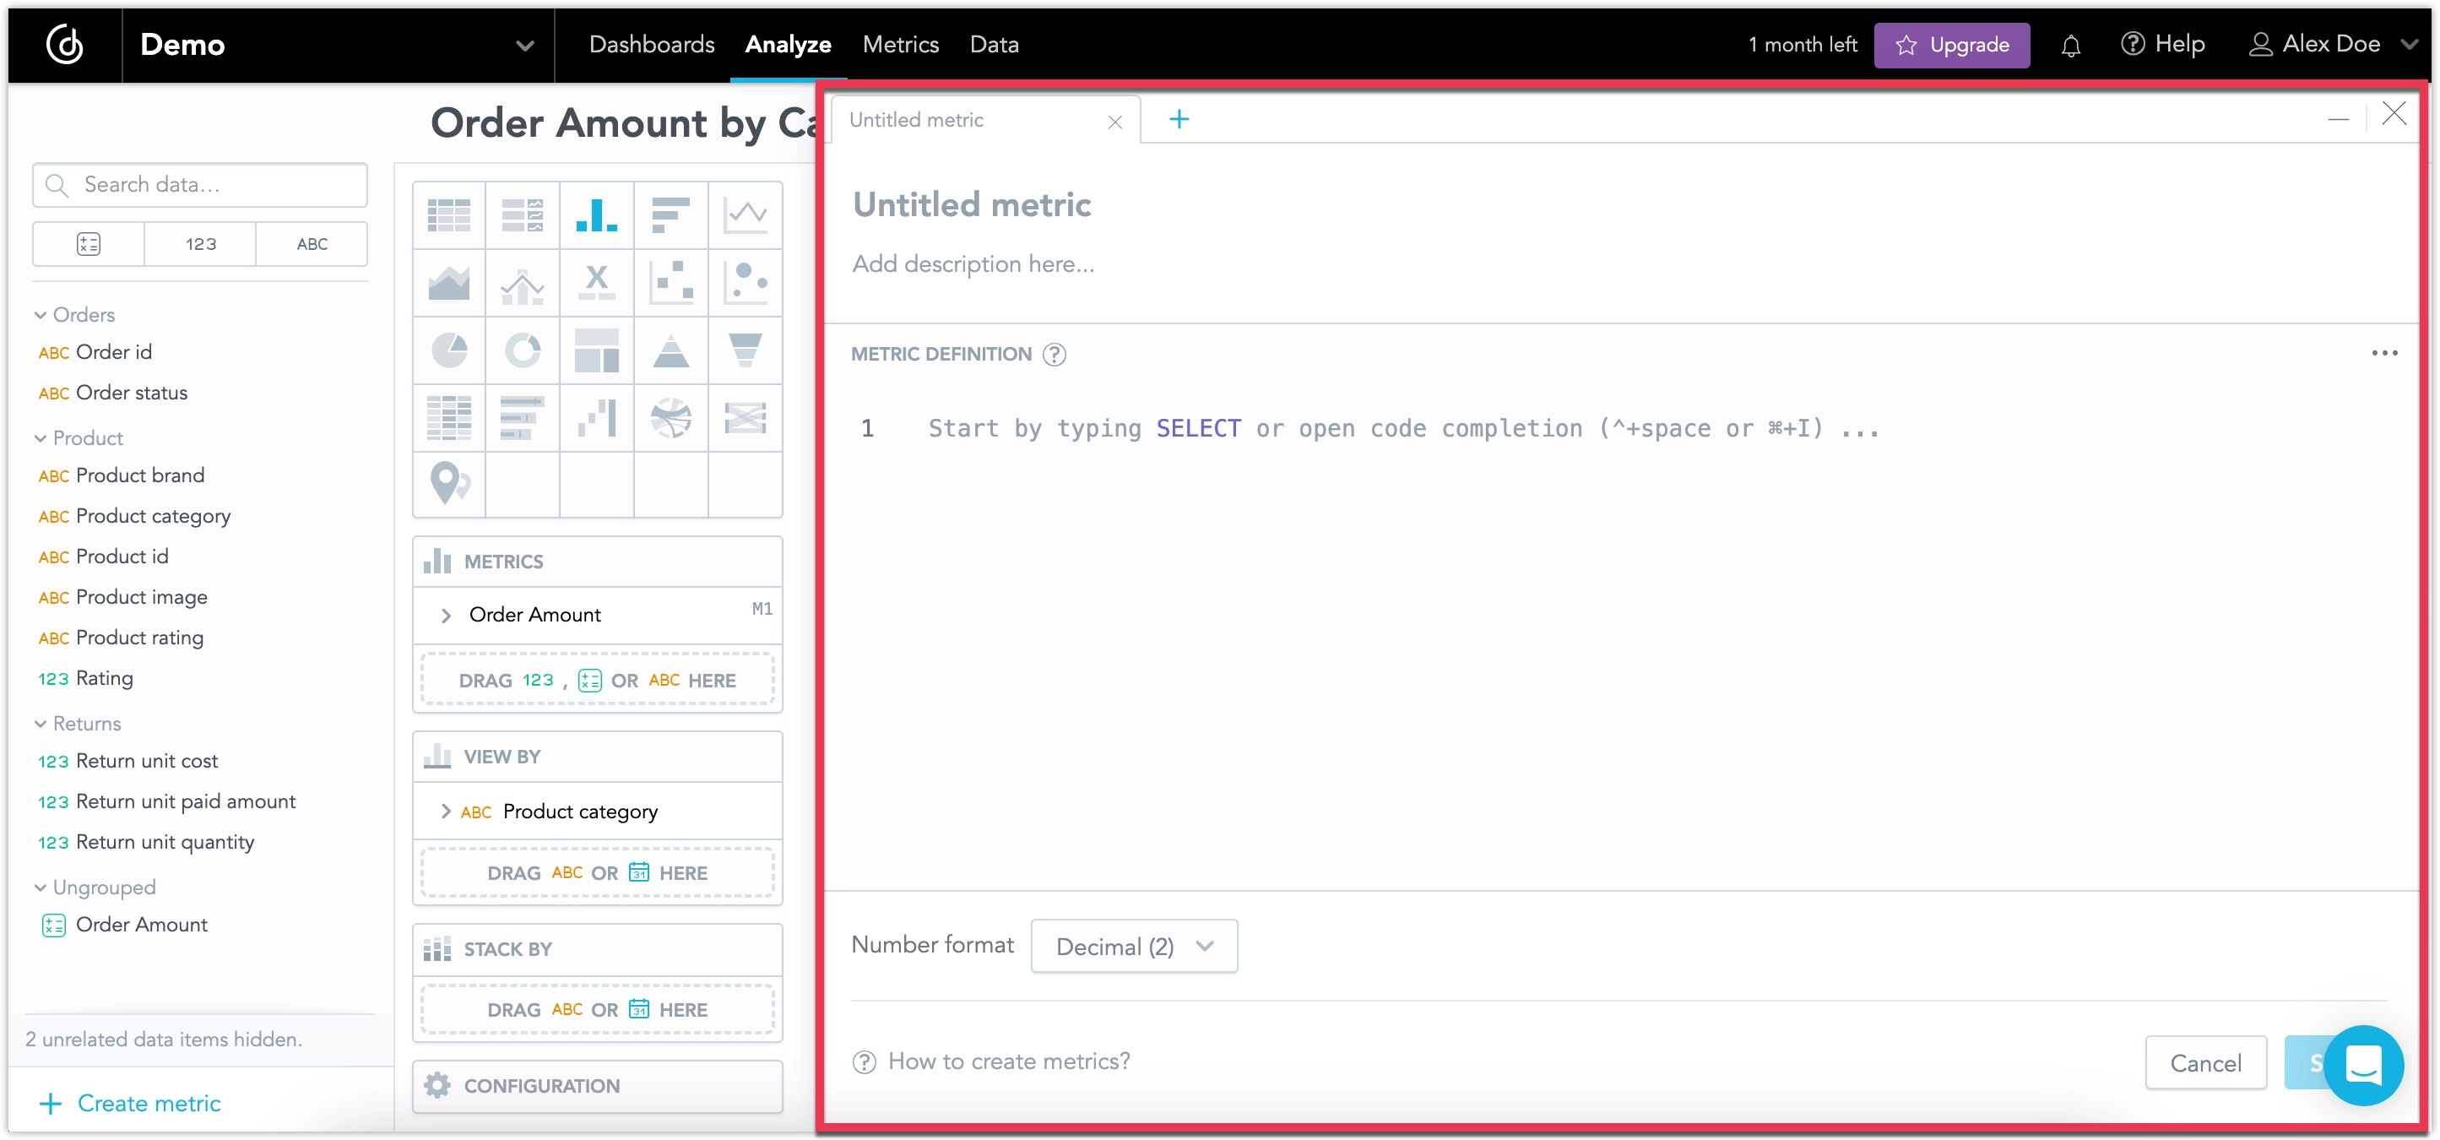Select the pie chart visualization type
The width and height of the screenshot is (2440, 1140).
(x=448, y=350)
